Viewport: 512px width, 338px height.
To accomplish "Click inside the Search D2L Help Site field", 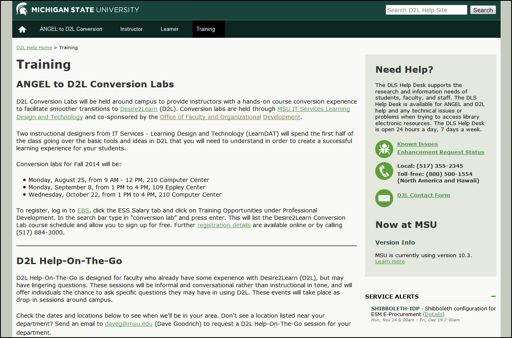I will tap(426, 9).
